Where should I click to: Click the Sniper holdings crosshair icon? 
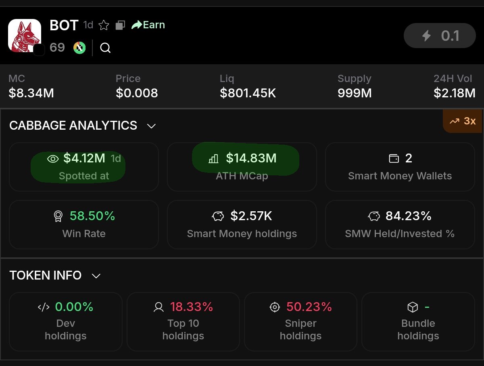pyautogui.click(x=274, y=307)
